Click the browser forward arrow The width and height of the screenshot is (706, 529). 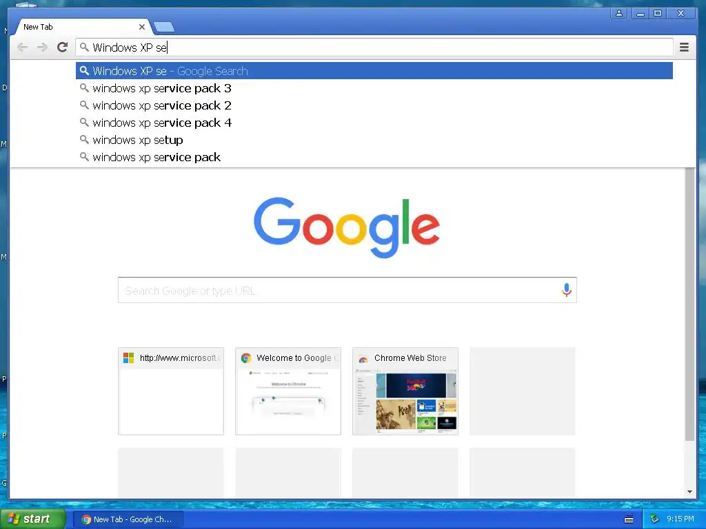coord(42,48)
